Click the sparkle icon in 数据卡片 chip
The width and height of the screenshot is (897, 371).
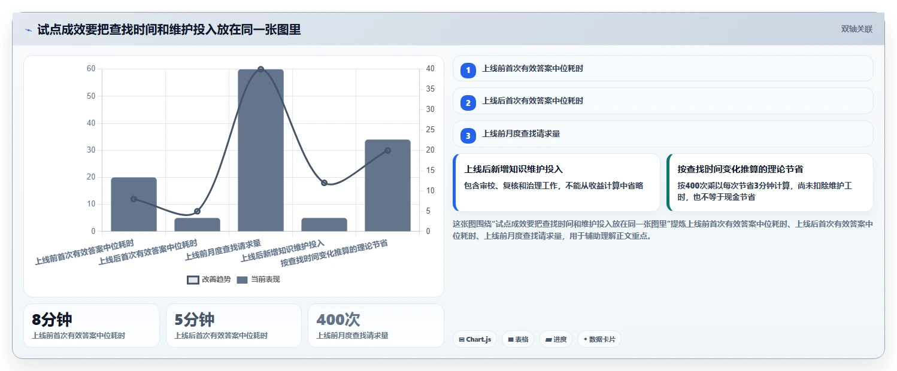click(x=585, y=339)
